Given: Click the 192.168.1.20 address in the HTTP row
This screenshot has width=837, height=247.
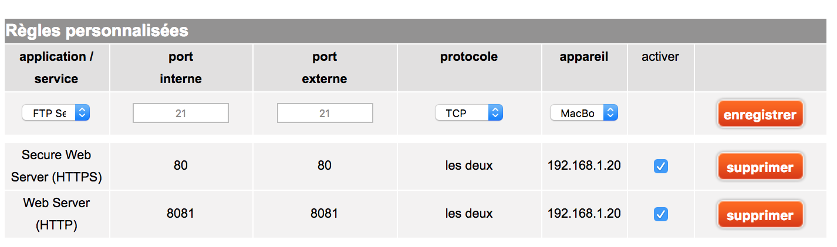Looking at the screenshot, I should coord(584,214).
